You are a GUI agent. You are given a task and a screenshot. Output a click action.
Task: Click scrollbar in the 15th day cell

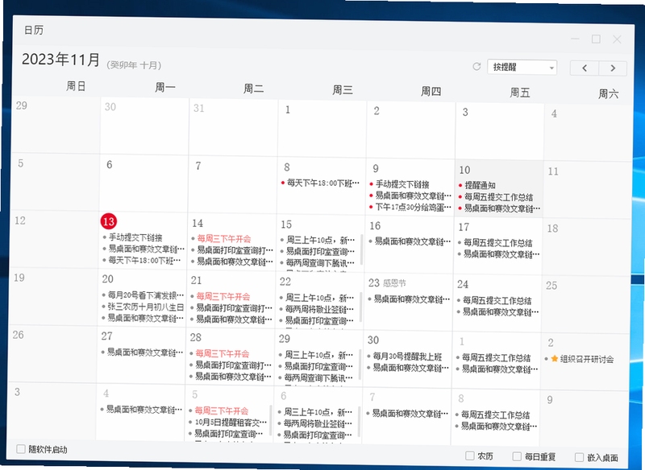pyautogui.click(x=361, y=249)
